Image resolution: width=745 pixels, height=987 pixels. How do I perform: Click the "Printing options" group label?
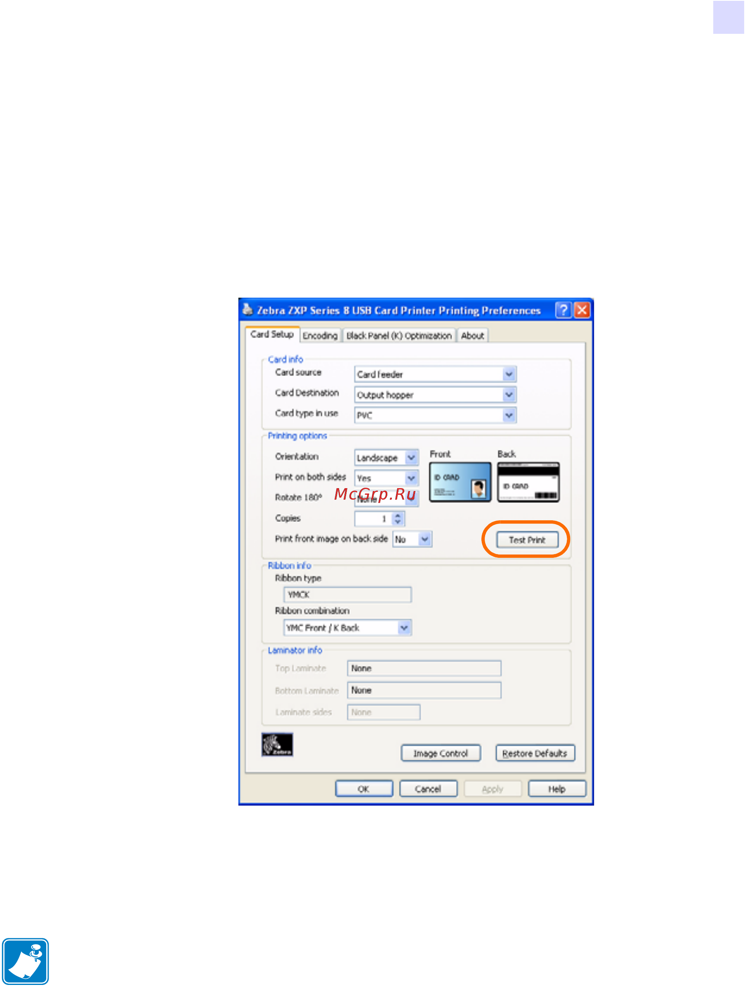pos(297,436)
